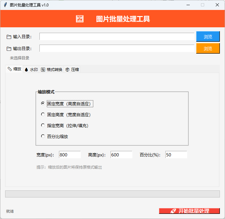
Task: Open the 缩放 tab
Action: pyautogui.click(x=14, y=69)
